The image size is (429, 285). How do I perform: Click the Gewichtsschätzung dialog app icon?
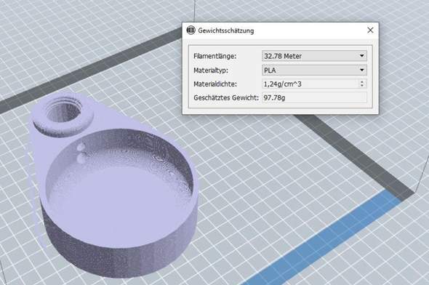[191, 30]
